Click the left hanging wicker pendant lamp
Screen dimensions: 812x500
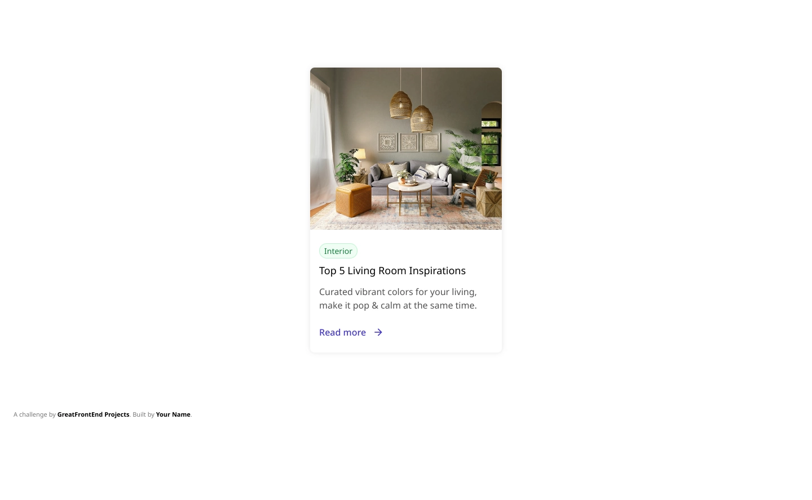tap(401, 105)
